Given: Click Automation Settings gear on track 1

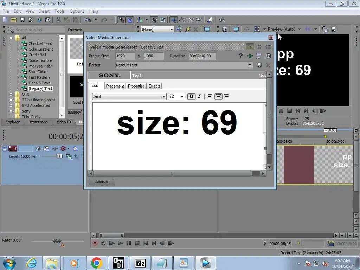Looking at the screenshot, I should click(x=63, y=149).
